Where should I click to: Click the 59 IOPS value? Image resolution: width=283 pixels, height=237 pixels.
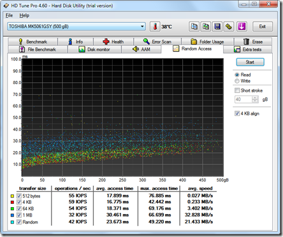(x=78, y=202)
